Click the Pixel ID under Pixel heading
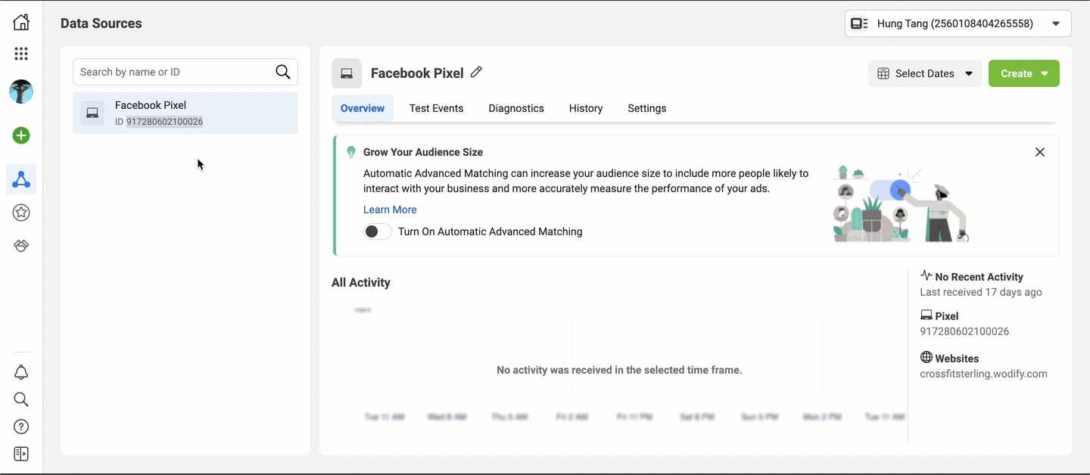Viewport: 1090px width, 475px height. point(964,331)
